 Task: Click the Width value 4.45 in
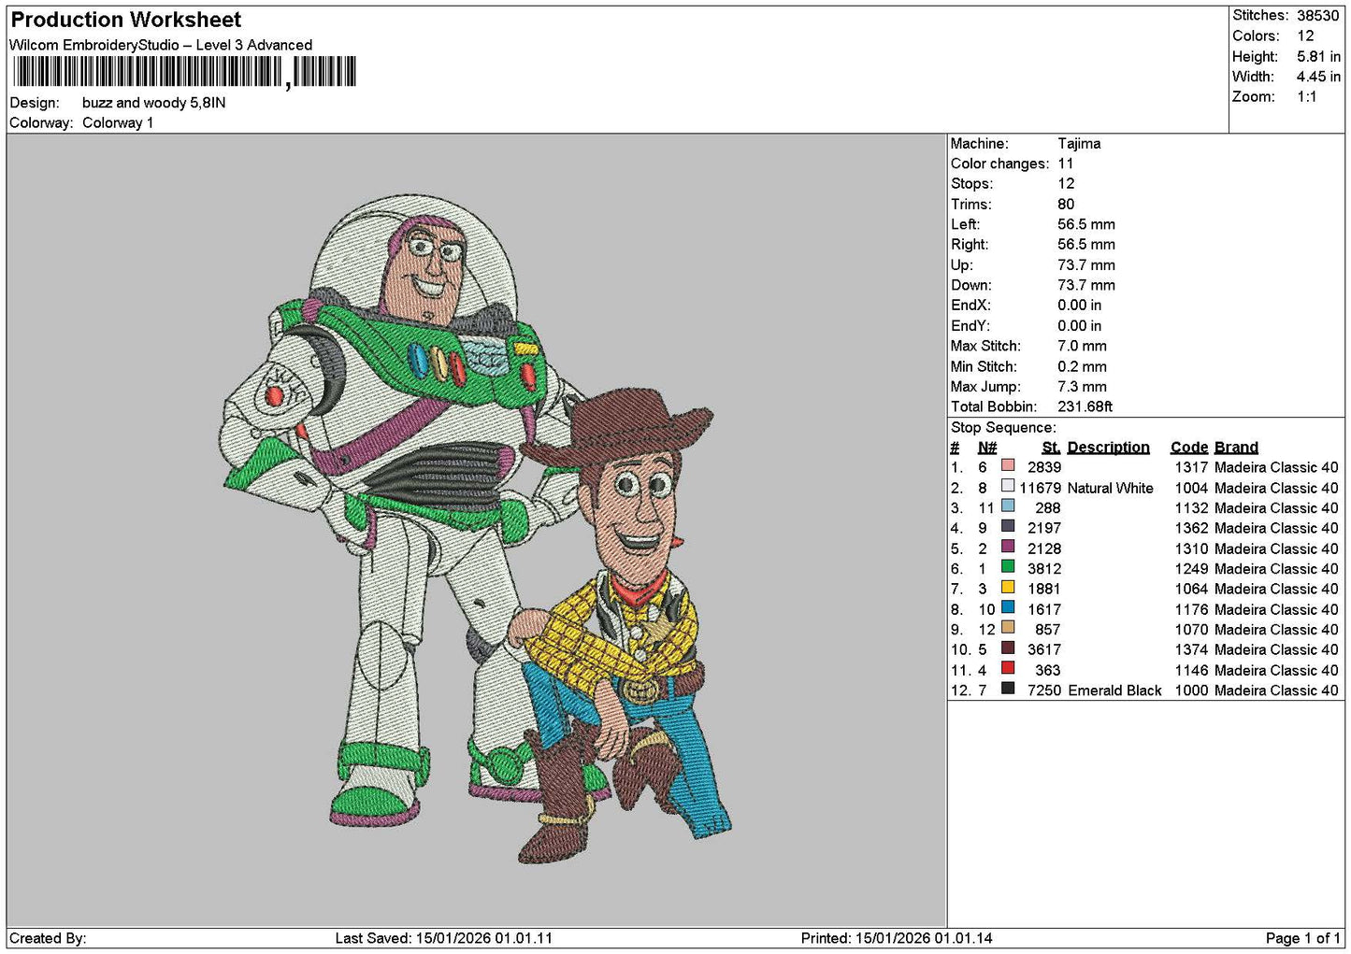point(1318,77)
